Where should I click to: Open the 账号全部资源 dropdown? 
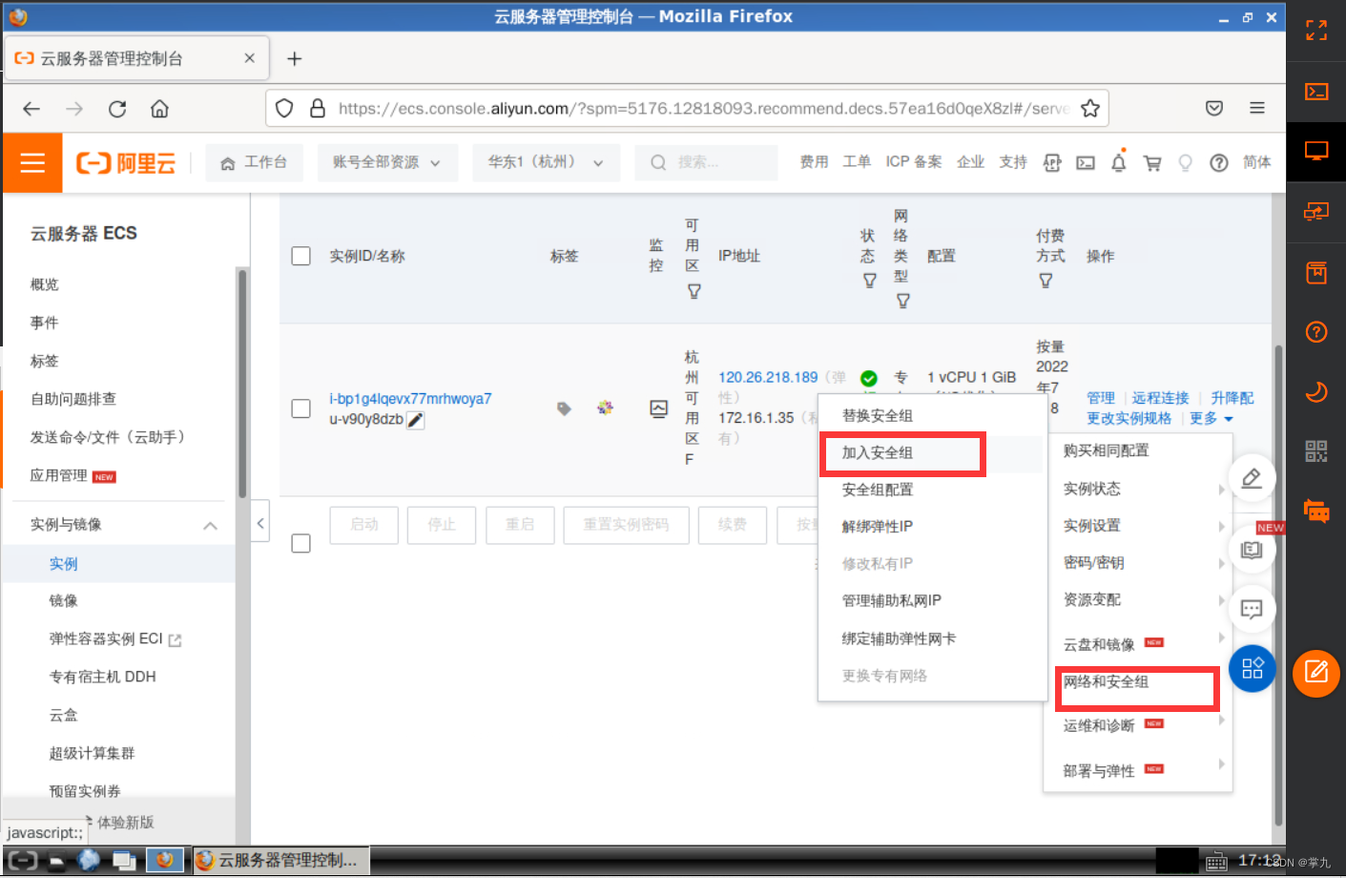click(387, 163)
